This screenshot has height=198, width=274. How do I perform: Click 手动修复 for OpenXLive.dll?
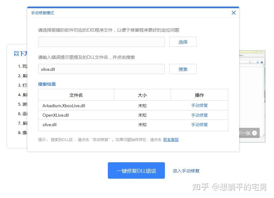(199, 115)
